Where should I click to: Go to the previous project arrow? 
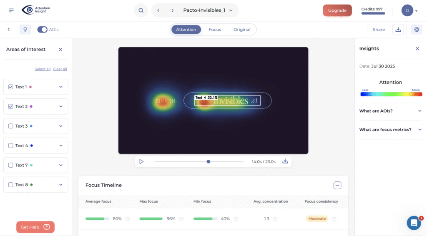(x=158, y=10)
